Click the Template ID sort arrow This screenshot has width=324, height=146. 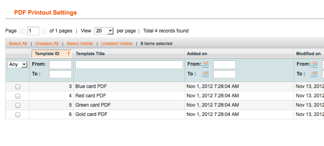click(68, 54)
